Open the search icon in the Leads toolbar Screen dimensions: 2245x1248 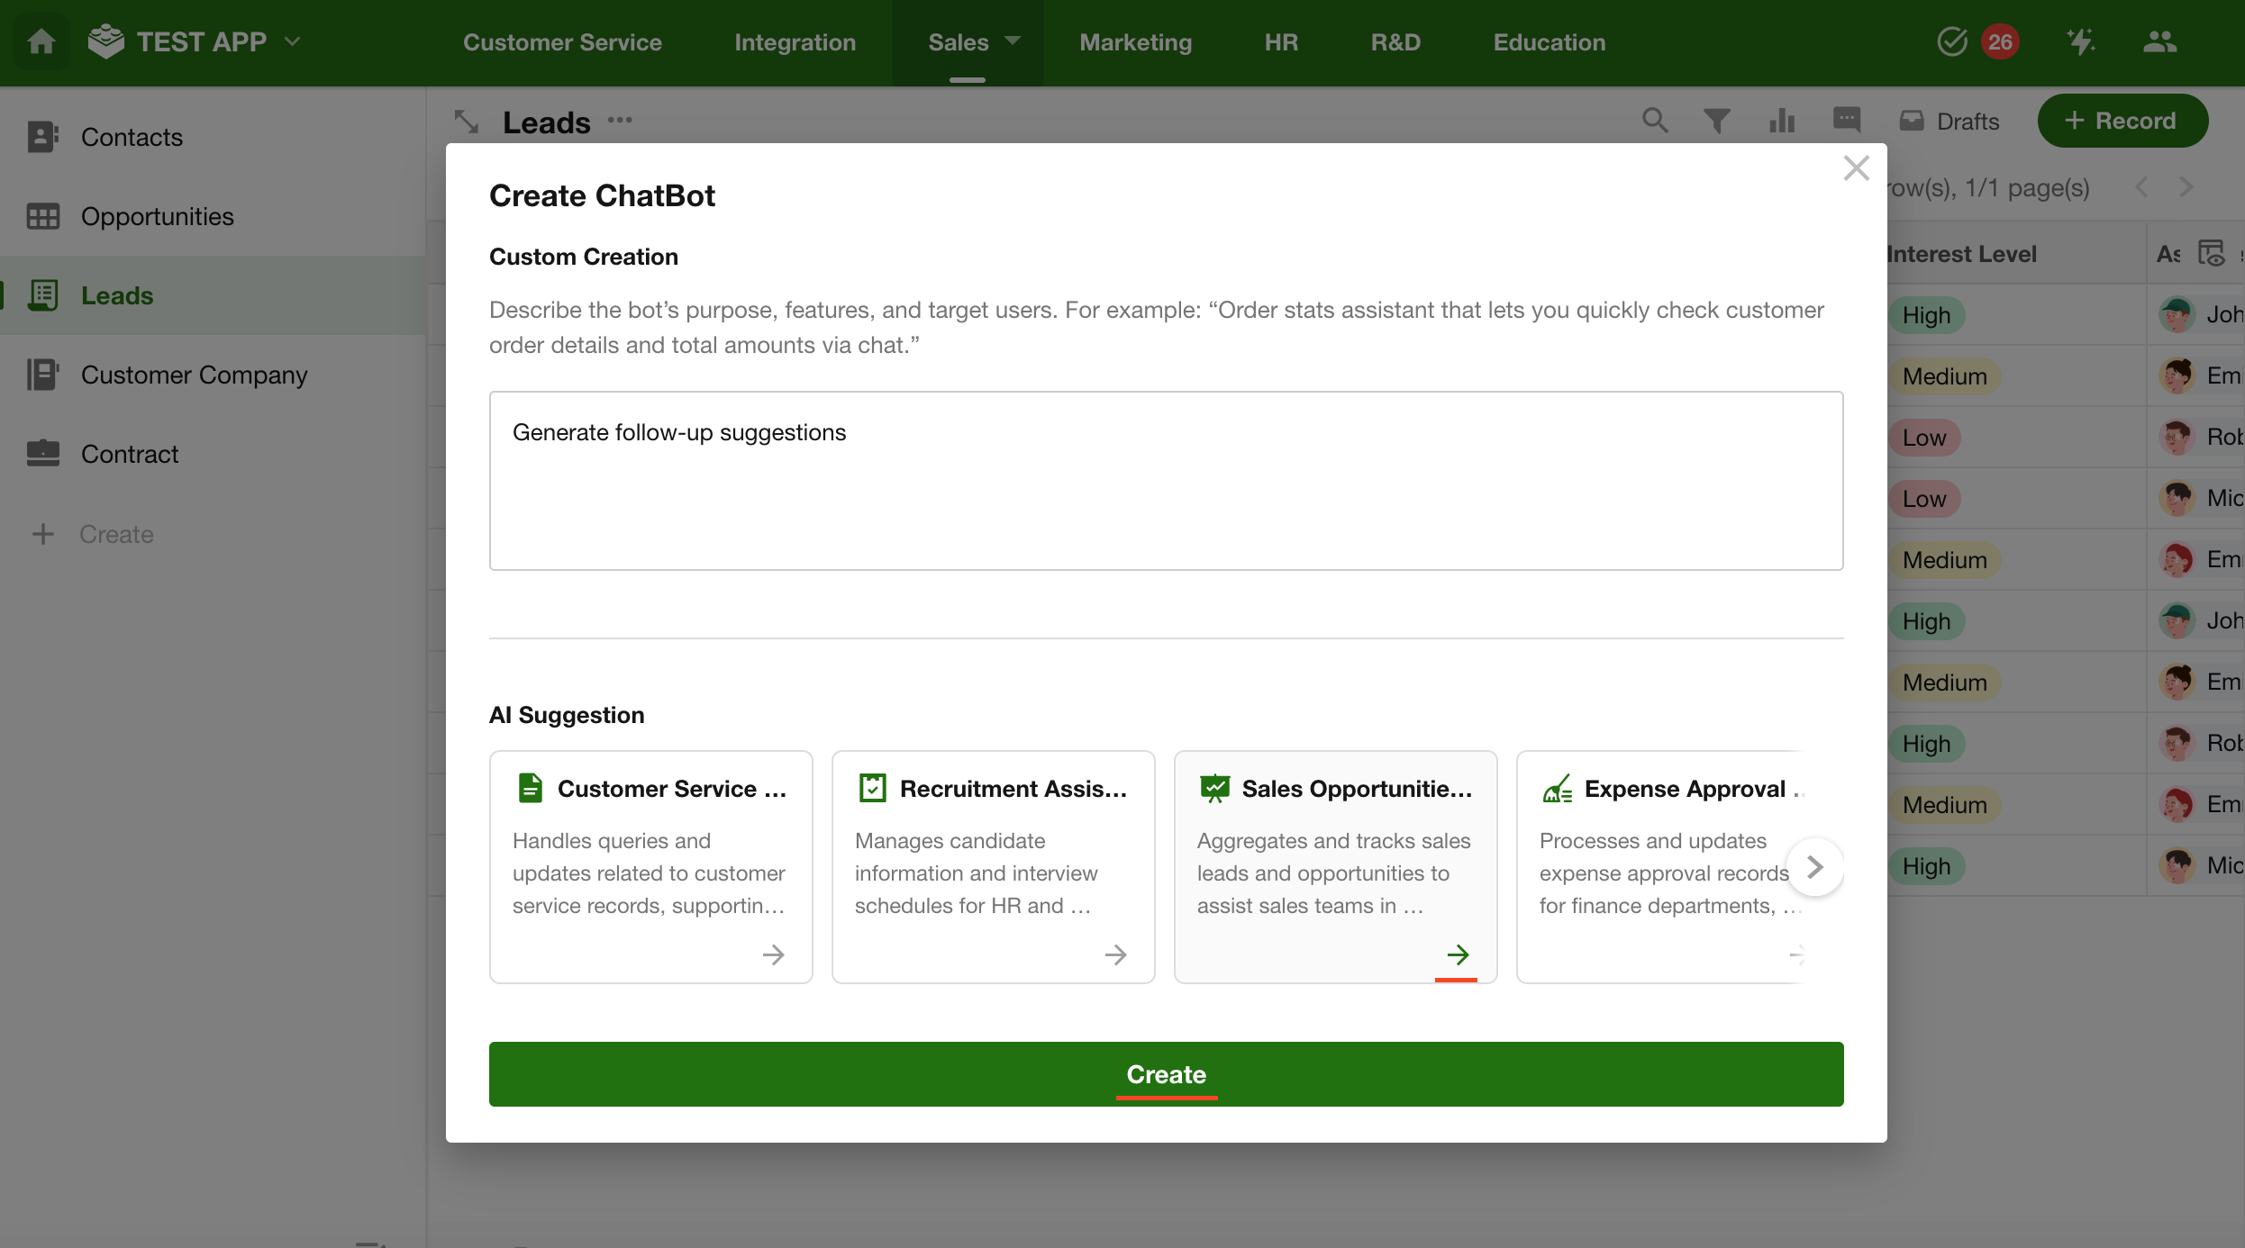1654,121
